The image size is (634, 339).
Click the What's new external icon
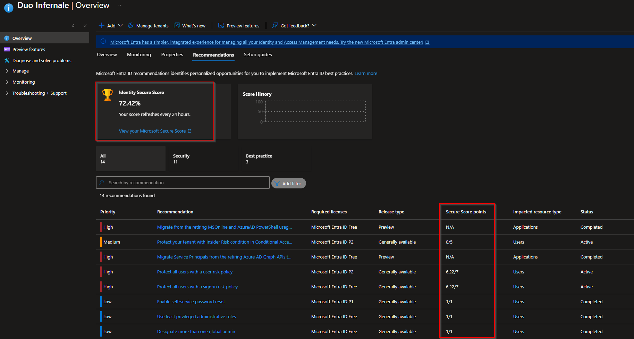[177, 25]
